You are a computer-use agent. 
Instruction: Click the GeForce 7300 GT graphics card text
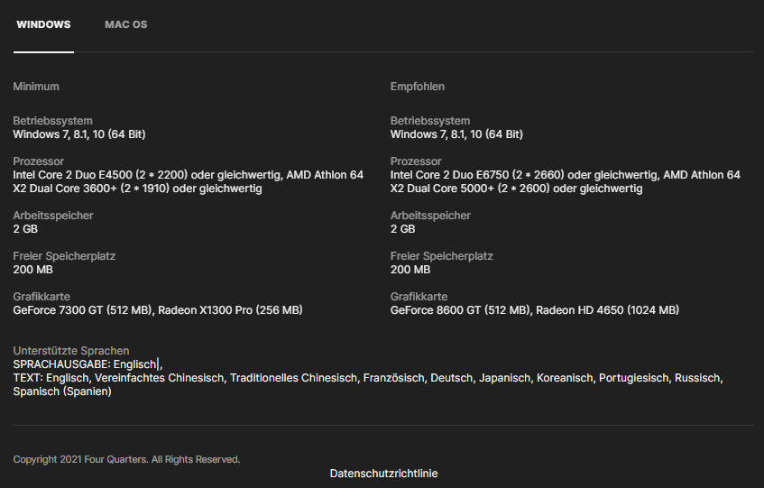click(83, 310)
